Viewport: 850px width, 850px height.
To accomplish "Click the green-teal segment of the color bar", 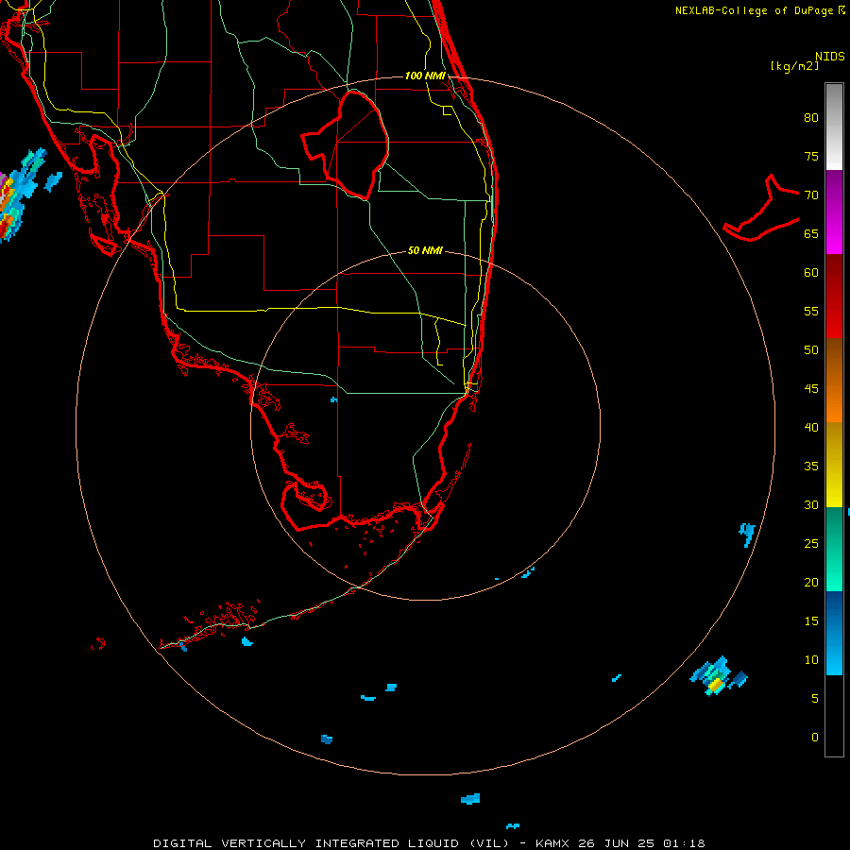I will 834,549.
